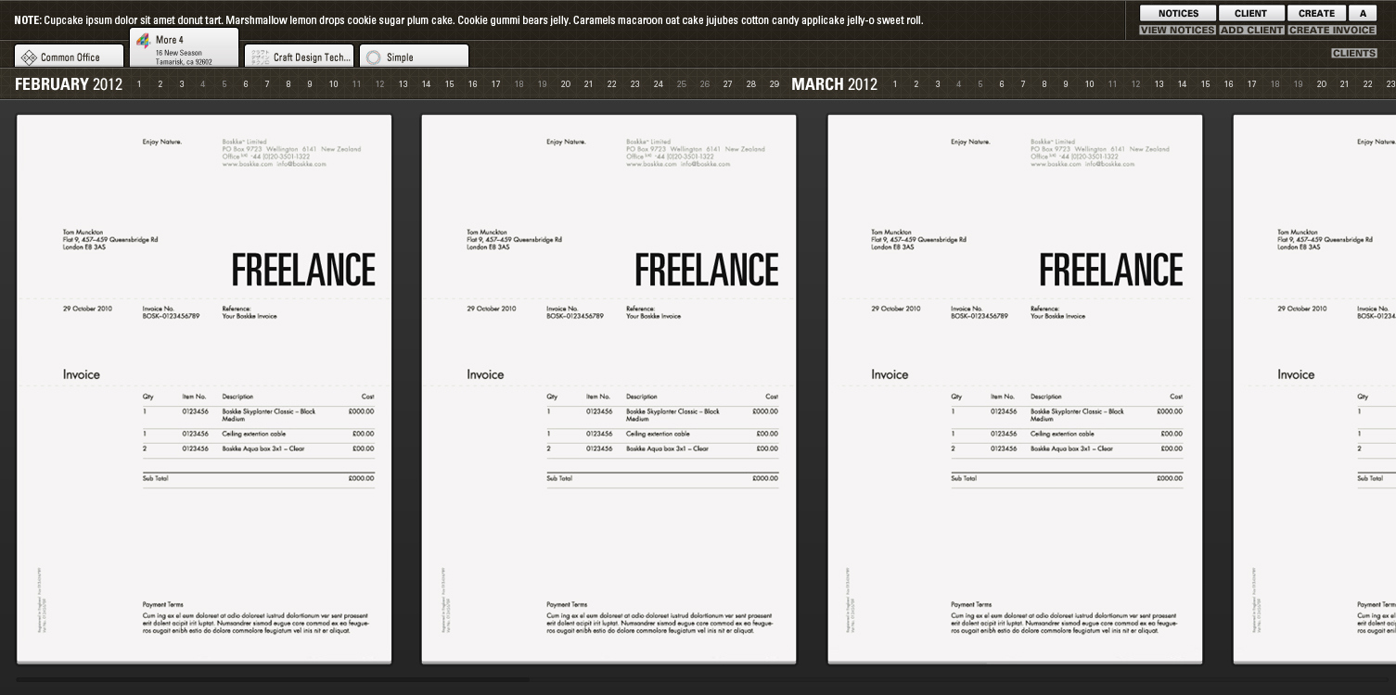Click the A button beside CREATE
Image resolution: width=1396 pixels, height=695 pixels.
tap(1363, 13)
